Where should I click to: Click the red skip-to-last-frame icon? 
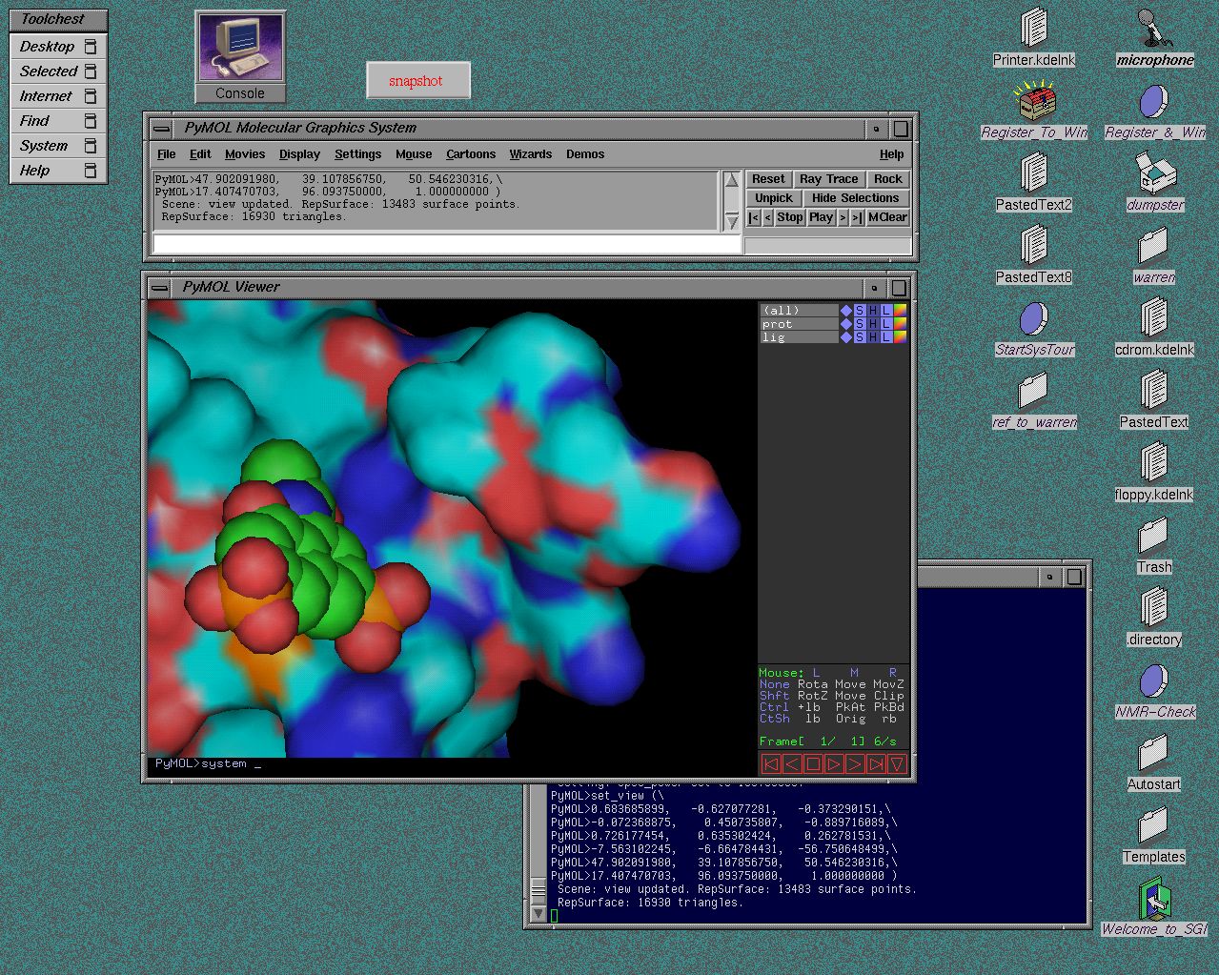pyautogui.click(x=876, y=763)
